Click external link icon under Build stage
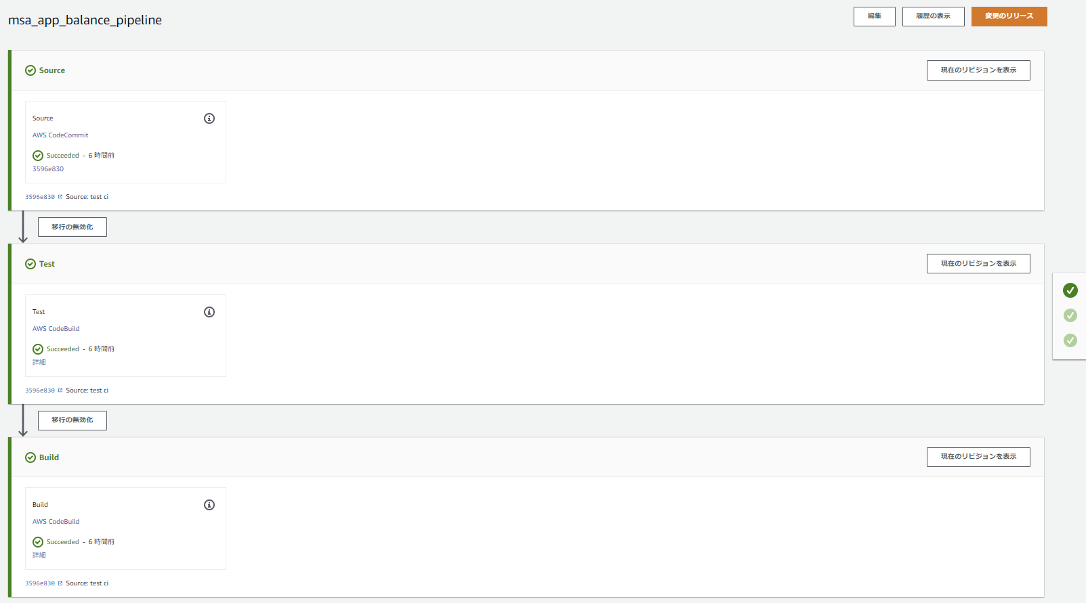This screenshot has width=1086, height=603. click(60, 583)
